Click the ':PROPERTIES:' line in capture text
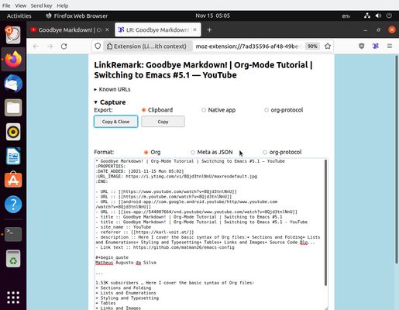This screenshot has width=399, height=310. click(x=111, y=167)
